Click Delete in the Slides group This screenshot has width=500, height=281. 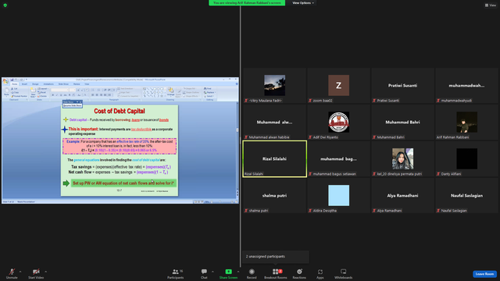[x=42, y=96]
